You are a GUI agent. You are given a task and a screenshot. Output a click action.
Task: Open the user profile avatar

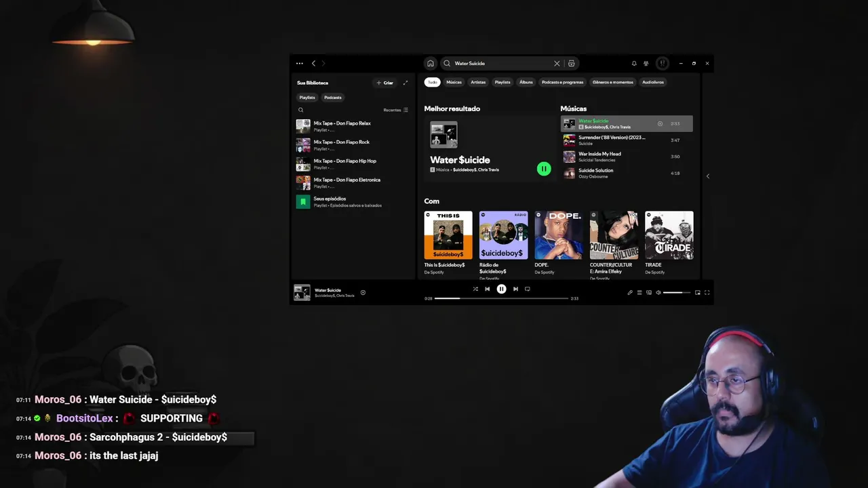(663, 63)
